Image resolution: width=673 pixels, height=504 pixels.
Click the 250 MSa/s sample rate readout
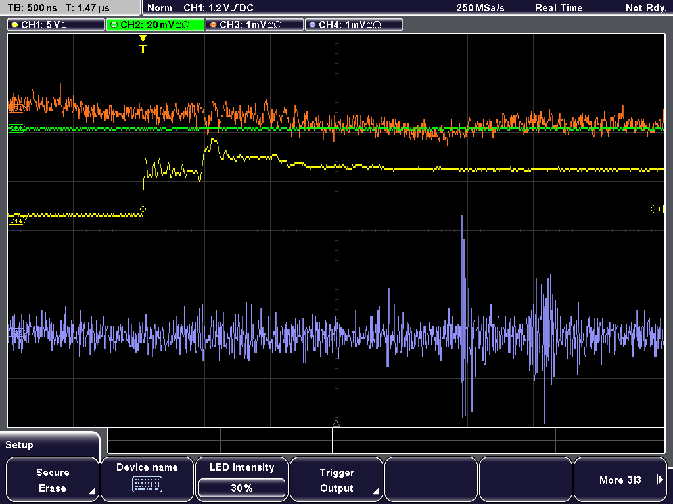pos(480,8)
